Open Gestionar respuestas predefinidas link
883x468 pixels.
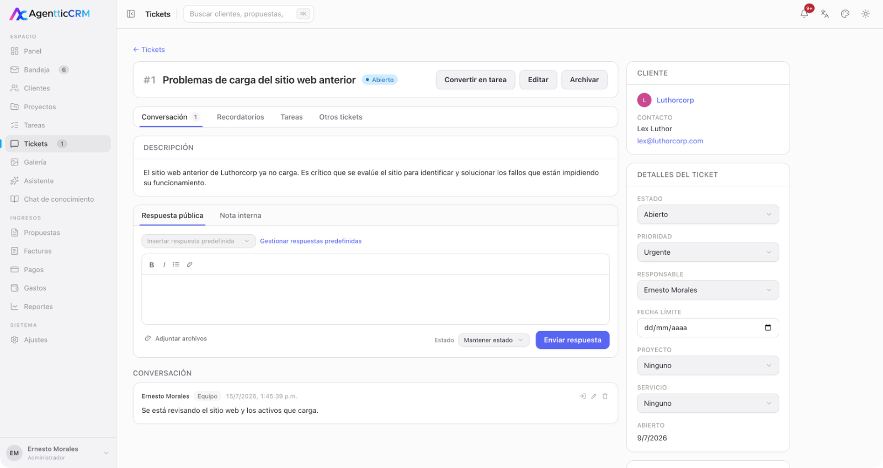[311, 241]
